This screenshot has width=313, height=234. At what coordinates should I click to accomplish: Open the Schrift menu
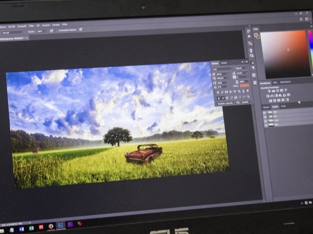tap(12, 27)
